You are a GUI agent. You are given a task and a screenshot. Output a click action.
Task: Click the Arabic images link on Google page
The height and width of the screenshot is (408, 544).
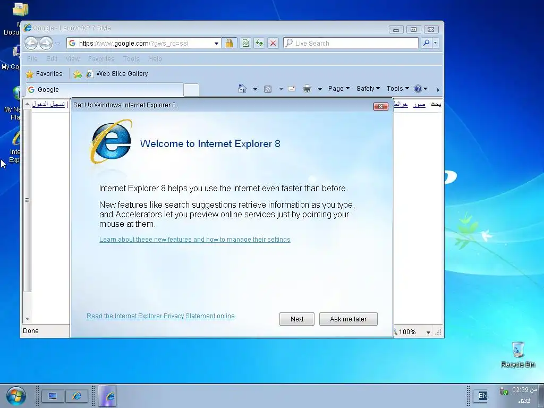pos(419,104)
